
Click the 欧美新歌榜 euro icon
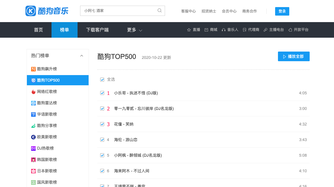[x=33, y=137]
